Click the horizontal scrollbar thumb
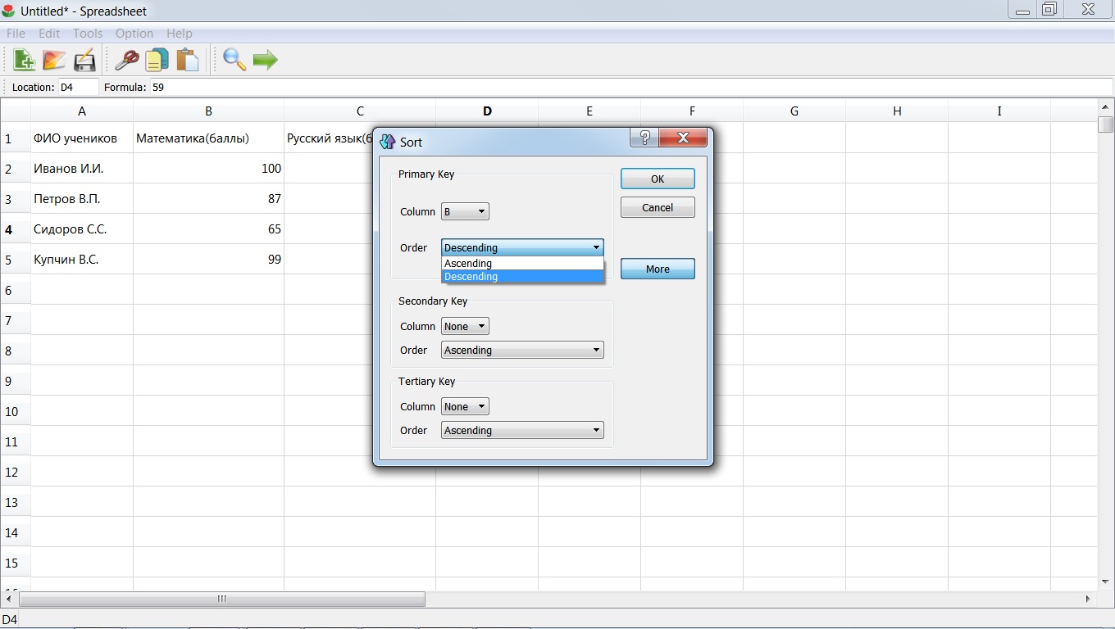Viewport: 1115px width, 629px height. [221, 600]
